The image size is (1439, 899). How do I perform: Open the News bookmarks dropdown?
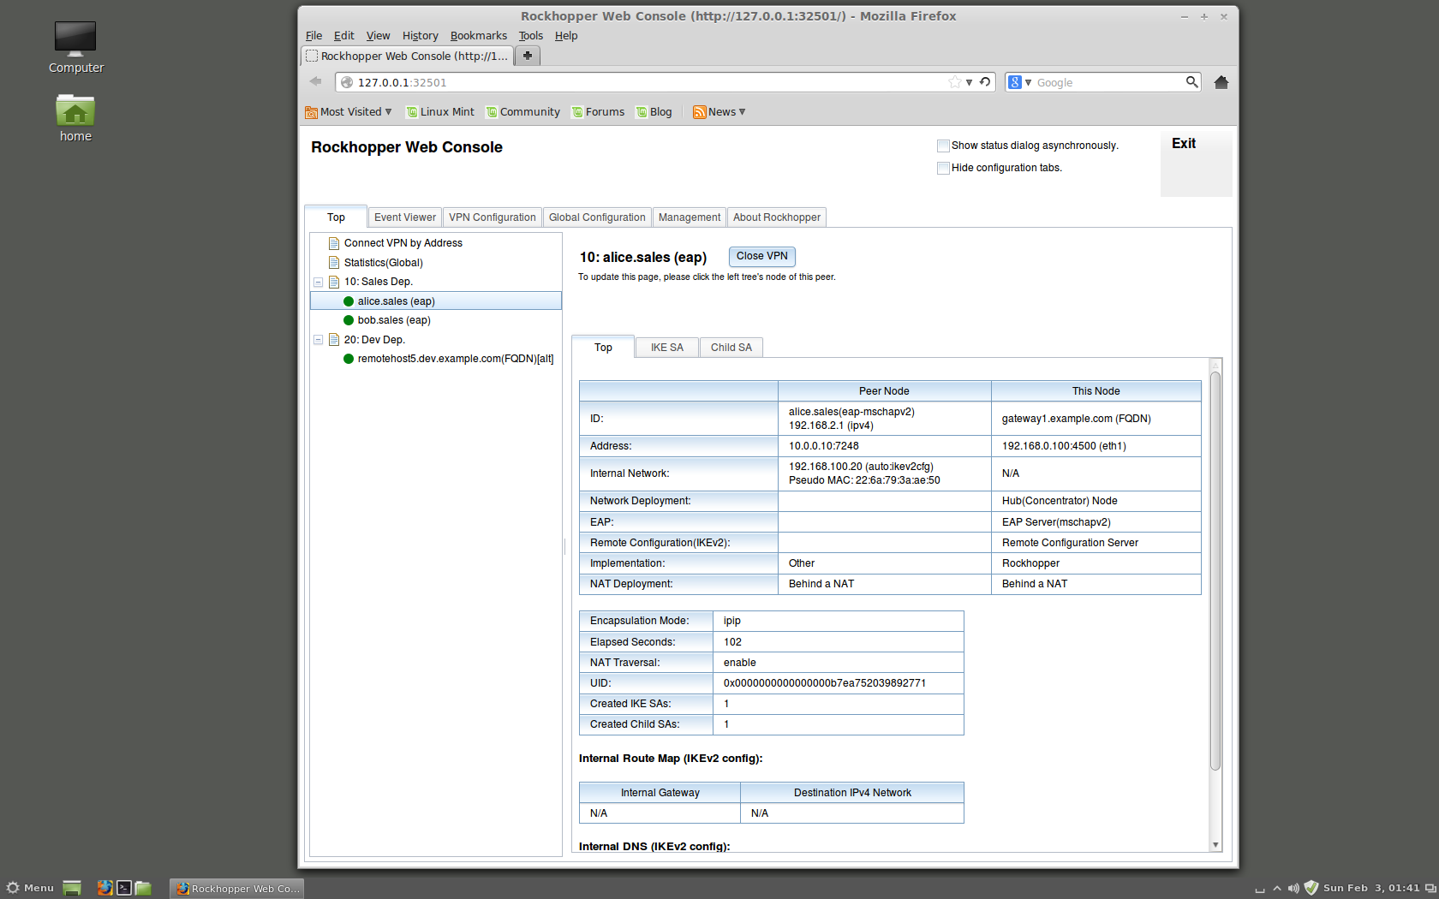(x=719, y=111)
